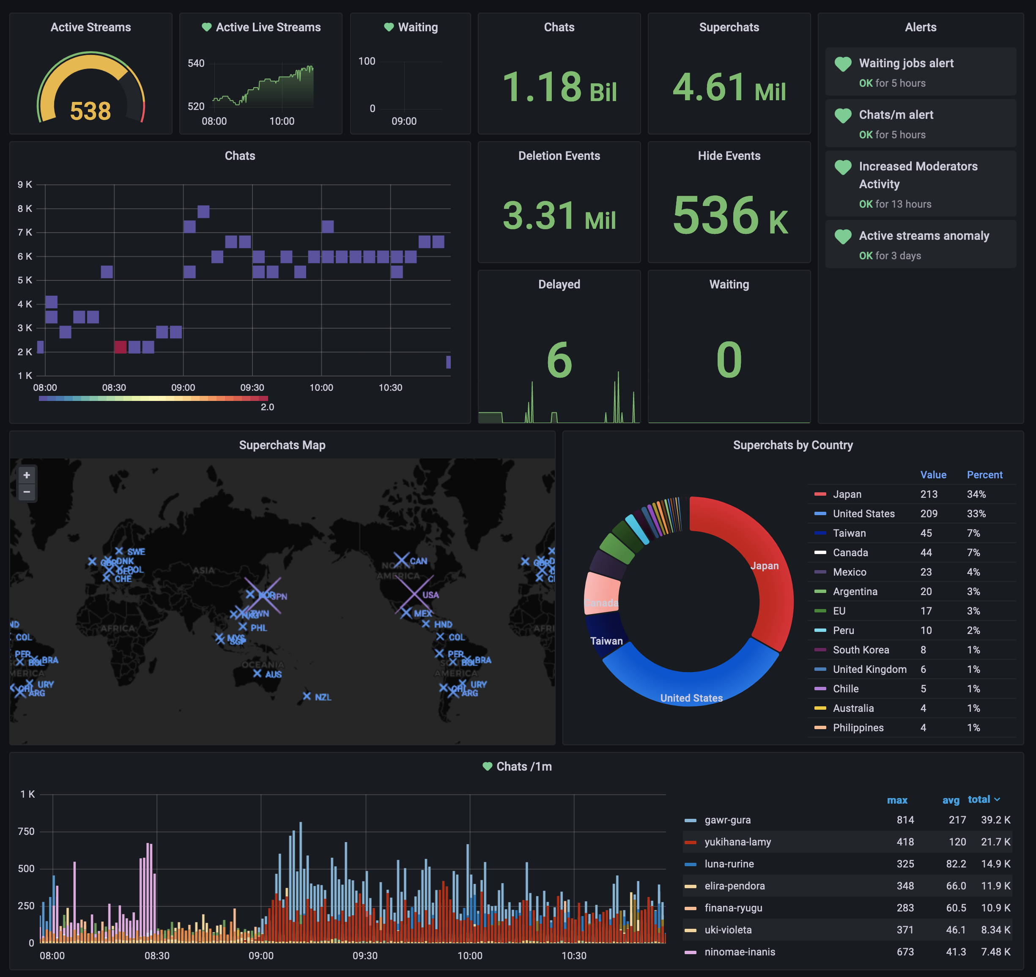Click the heart icon next to Chats/m alert
The width and height of the screenshot is (1036, 977).
point(843,116)
